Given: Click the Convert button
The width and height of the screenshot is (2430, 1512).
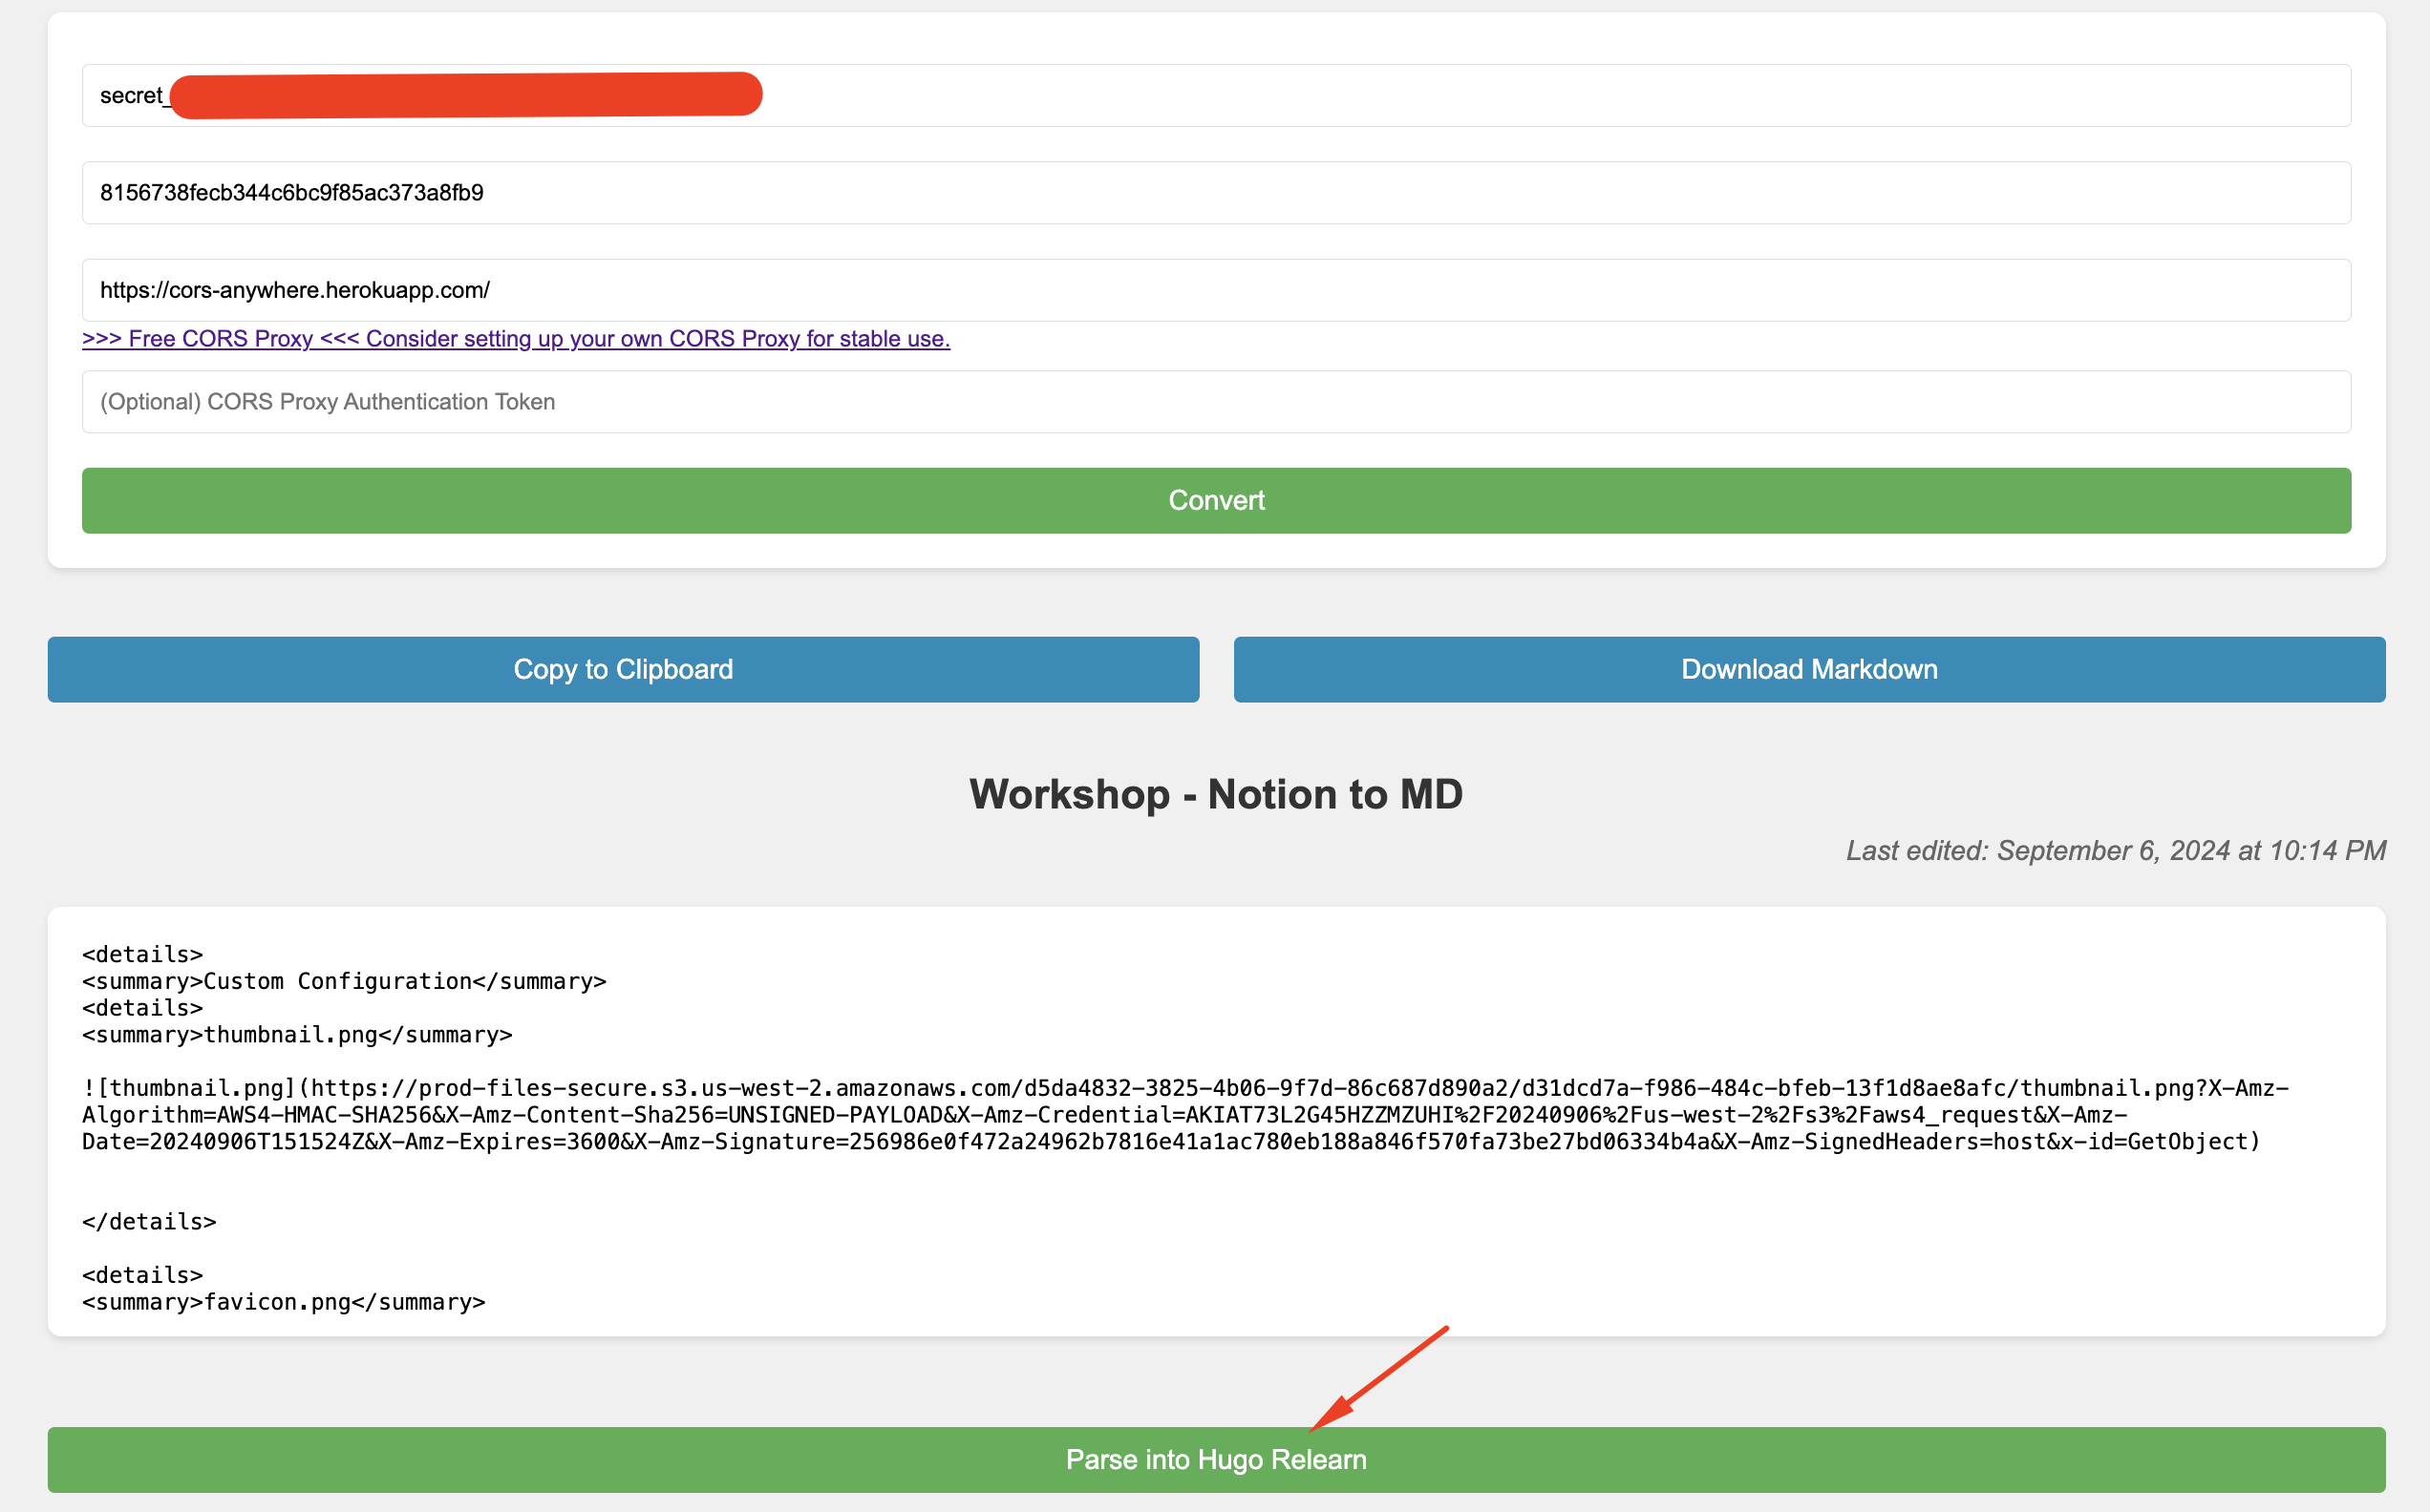Looking at the screenshot, I should point(1216,500).
